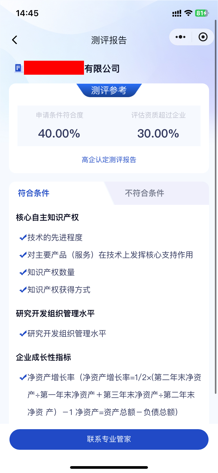This screenshot has width=218, height=473.
Task: Tap the checkmark beside 知识产权数量
Action: click(22, 272)
